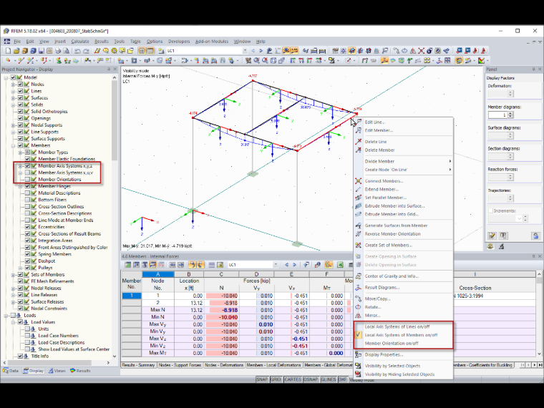This screenshot has width=544, height=408.
Task: Select table cell with N value -8.918 in row 2
Action: coord(221,303)
